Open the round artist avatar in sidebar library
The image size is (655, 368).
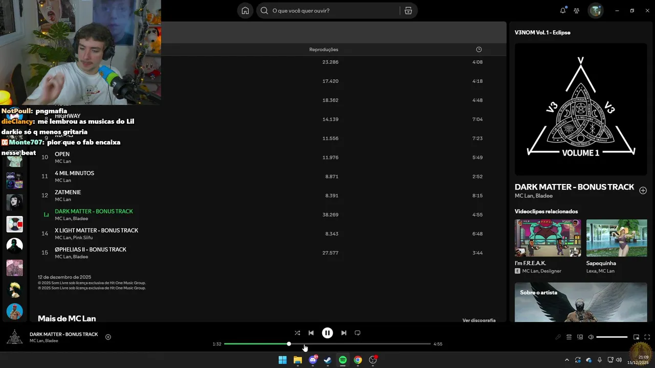pos(14,246)
